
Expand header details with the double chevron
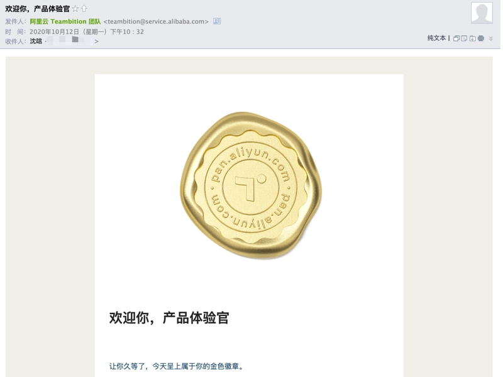tap(491, 38)
